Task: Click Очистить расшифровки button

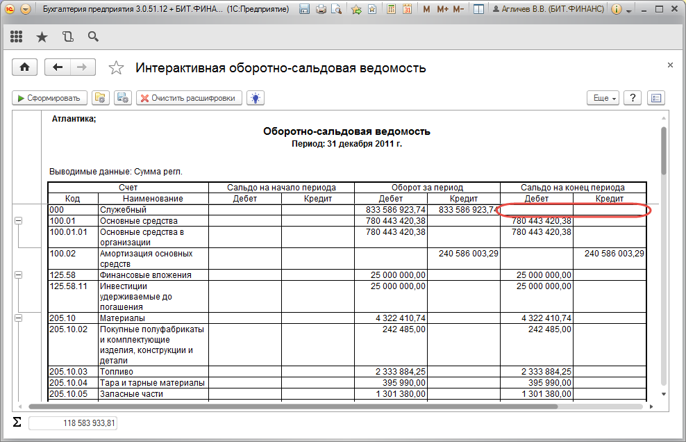Action: point(189,98)
